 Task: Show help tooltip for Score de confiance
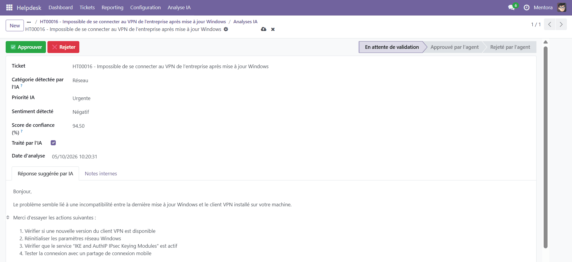tap(21, 131)
